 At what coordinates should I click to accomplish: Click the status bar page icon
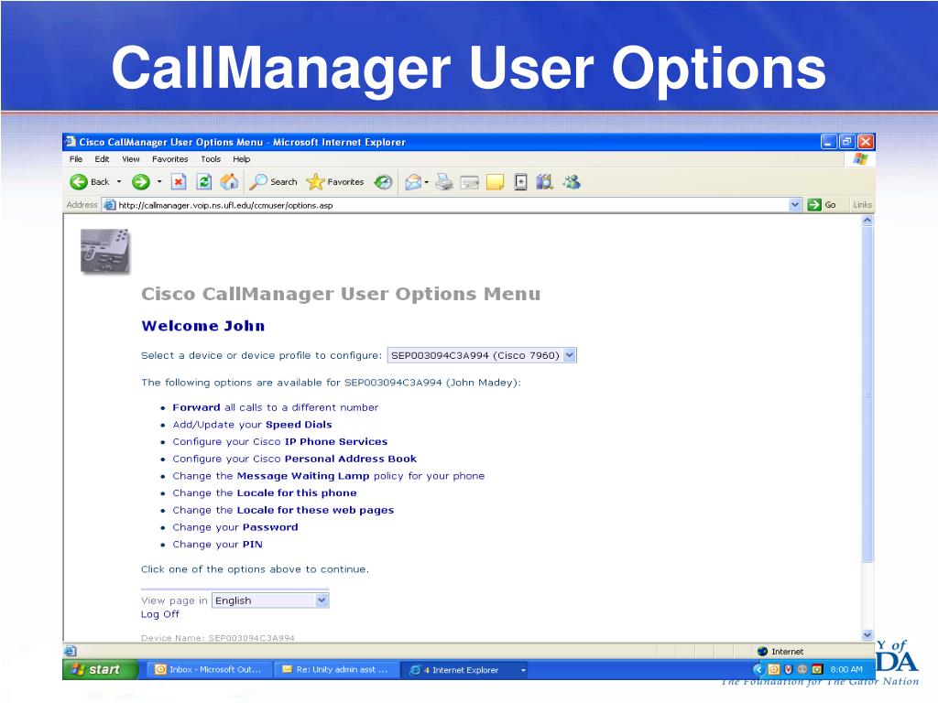(70, 651)
